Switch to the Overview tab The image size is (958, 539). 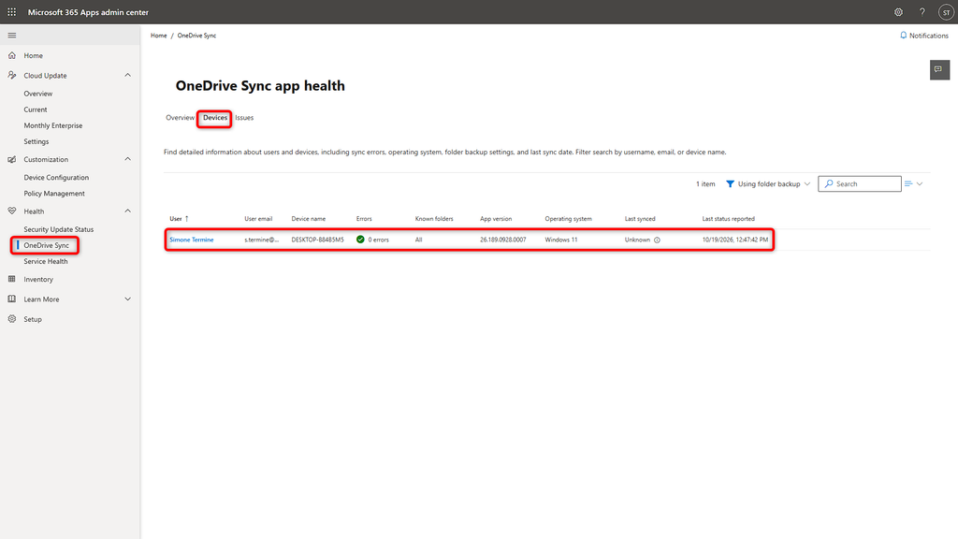tap(180, 117)
